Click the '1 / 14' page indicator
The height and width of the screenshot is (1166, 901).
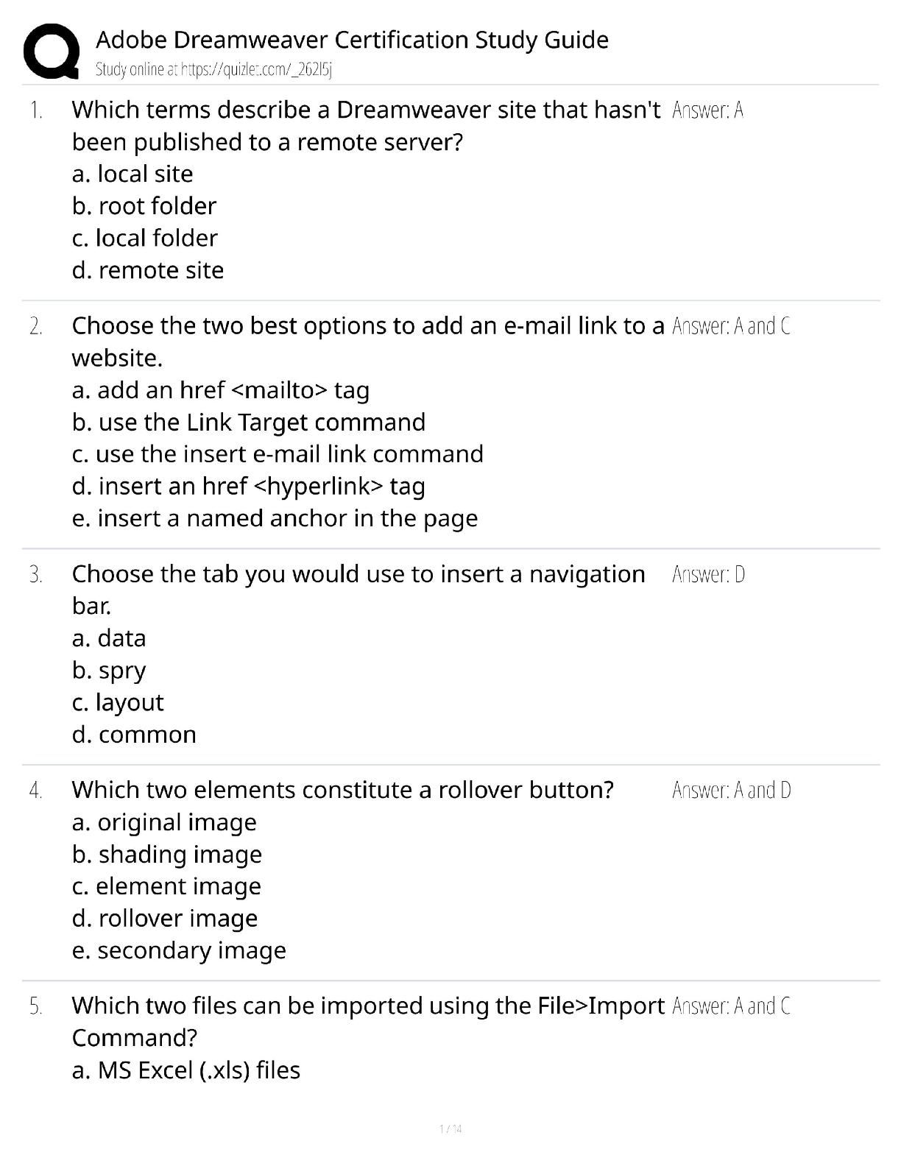coord(450,1129)
